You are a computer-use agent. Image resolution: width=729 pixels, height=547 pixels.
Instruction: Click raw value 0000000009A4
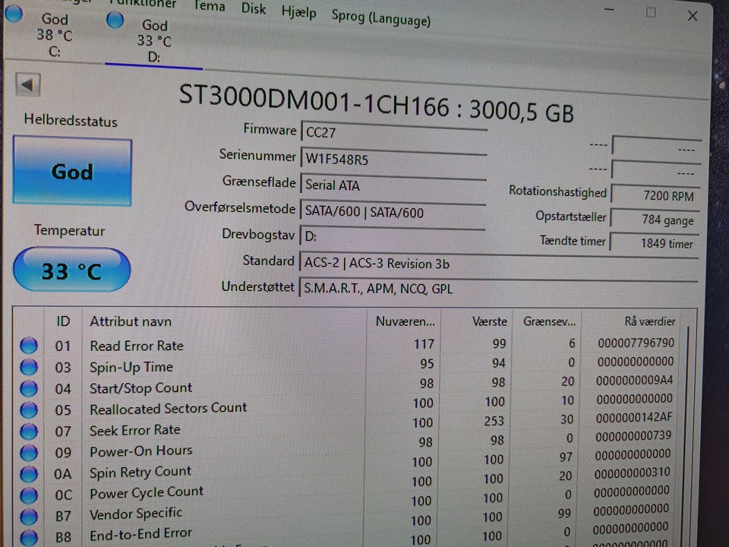coord(634,380)
